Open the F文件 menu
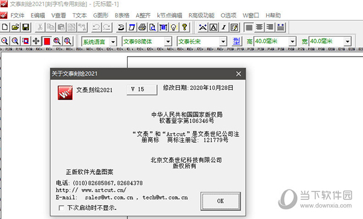The width and height of the screenshot is (363, 219). pos(18,16)
